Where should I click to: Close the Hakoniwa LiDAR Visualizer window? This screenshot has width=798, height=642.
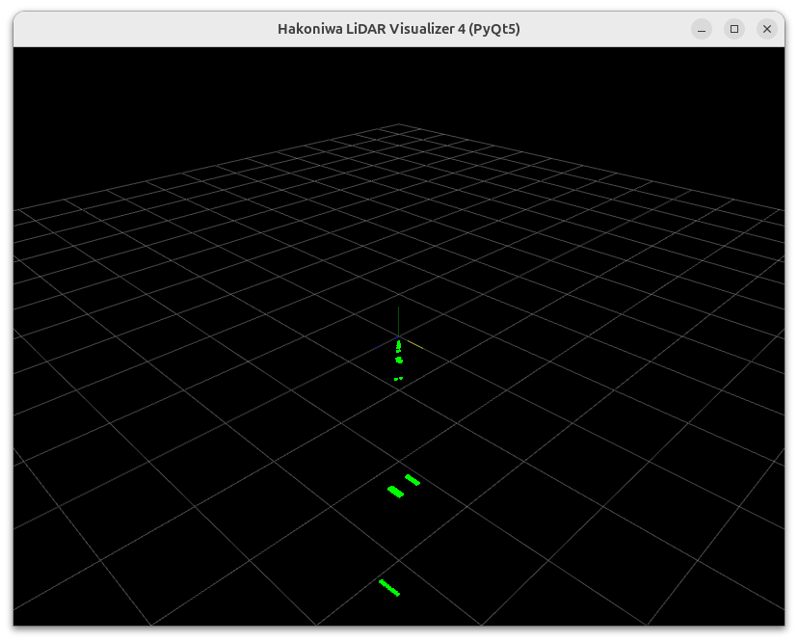tap(767, 29)
